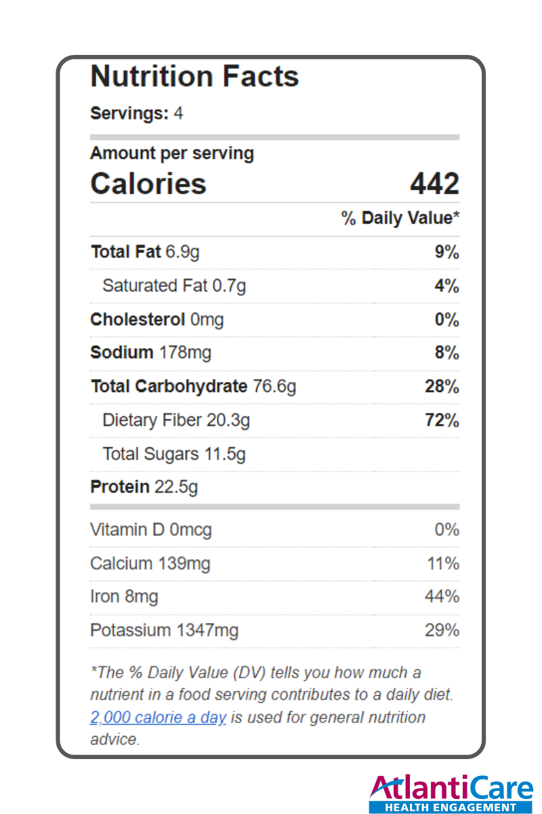Viewport: 542px width, 814px height.
Task: Click the Calories value 442
Action: point(434,184)
